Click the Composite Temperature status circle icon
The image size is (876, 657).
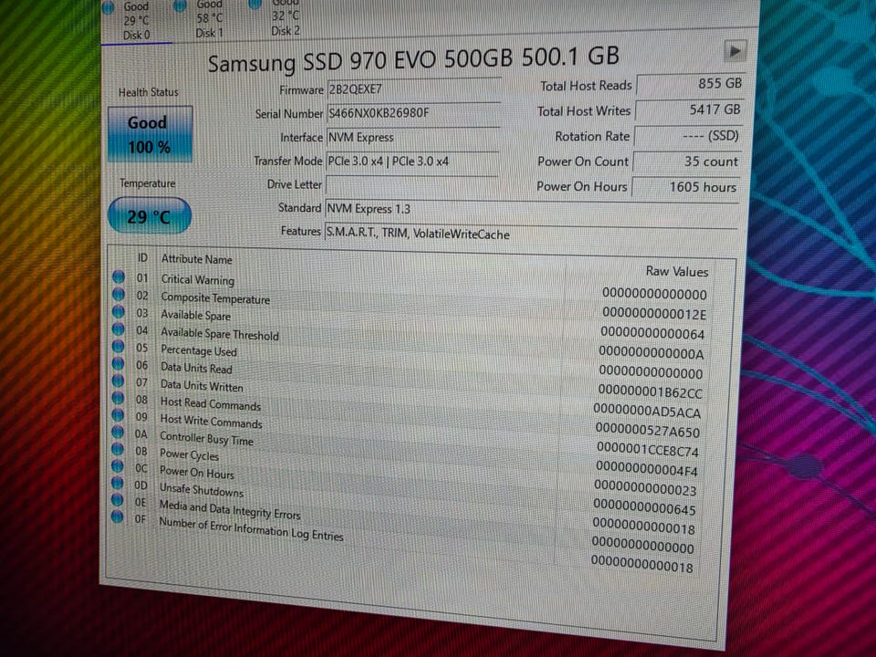(x=119, y=294)
